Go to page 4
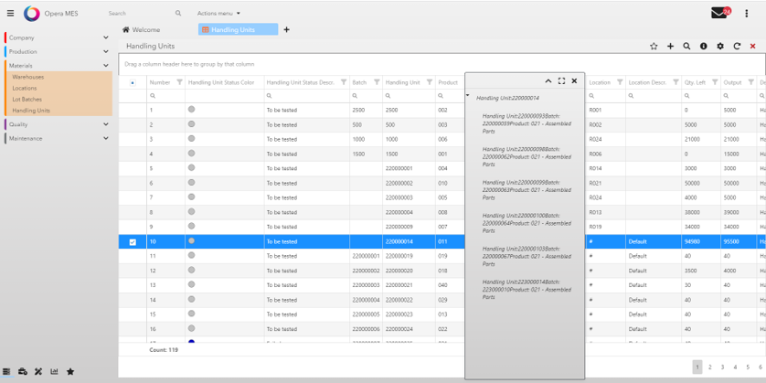Viewport: 766px width, 383px height. coord(735,367)
